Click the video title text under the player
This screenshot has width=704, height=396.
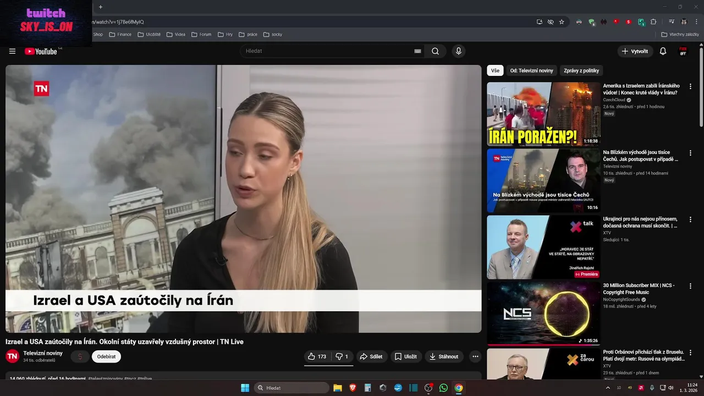point(124,342)
